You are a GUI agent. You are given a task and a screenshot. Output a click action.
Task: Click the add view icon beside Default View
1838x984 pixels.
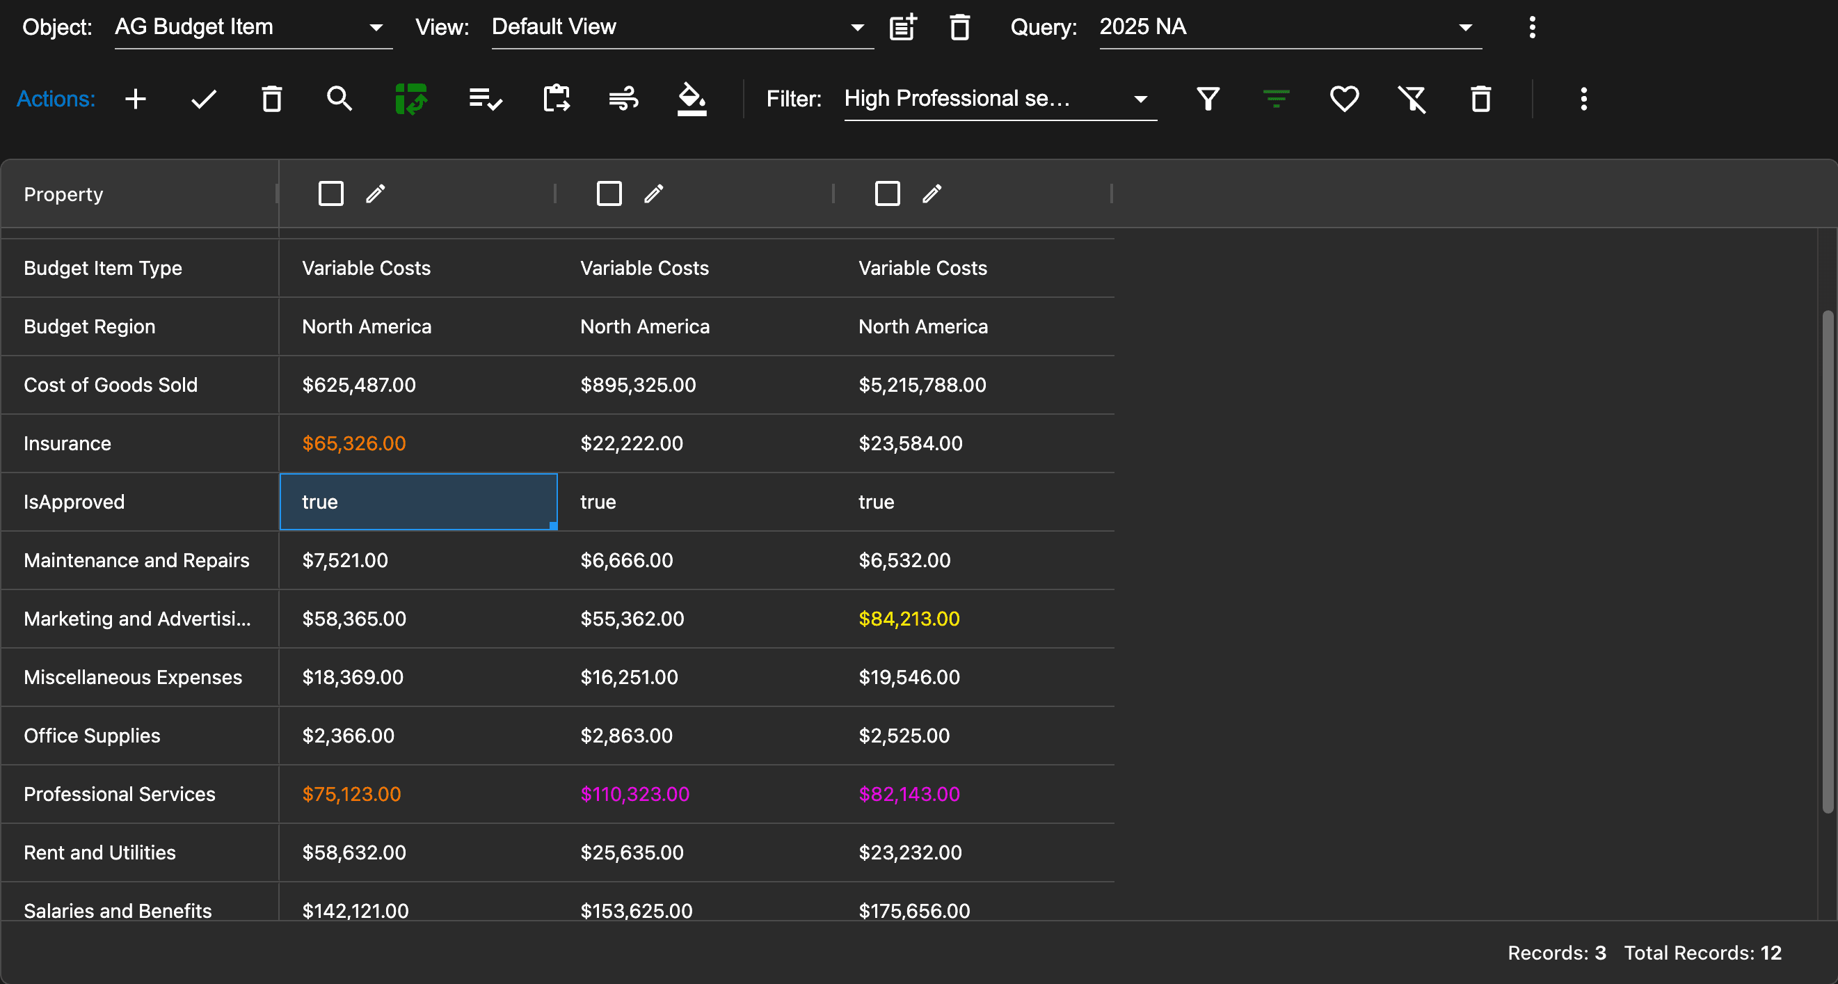pyautogui.click(x=903, y=27)
